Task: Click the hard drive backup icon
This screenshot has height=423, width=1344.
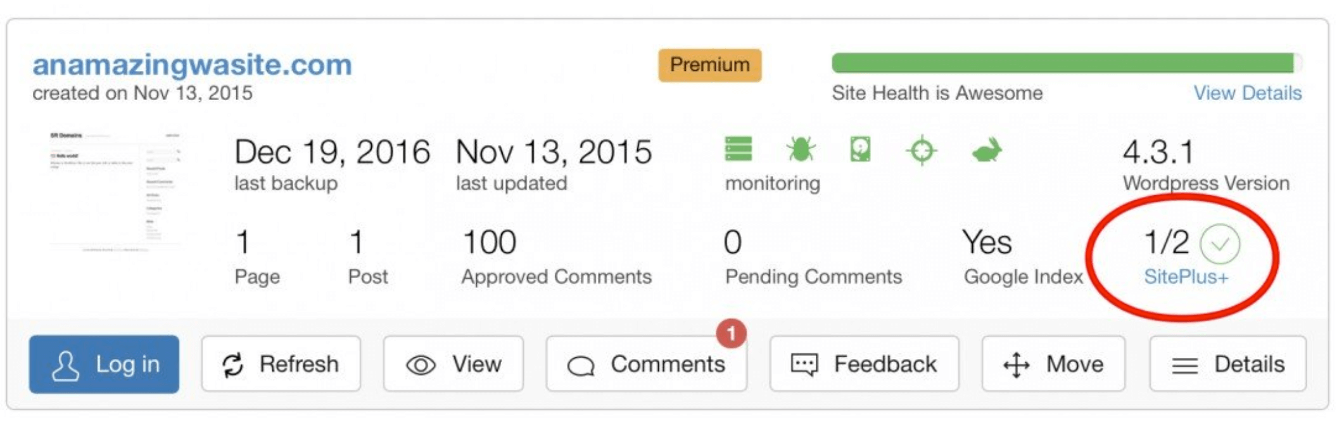Action: (860, 149)
